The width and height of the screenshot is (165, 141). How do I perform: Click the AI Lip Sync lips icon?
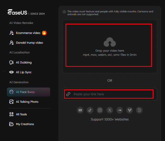coord(12,72)
